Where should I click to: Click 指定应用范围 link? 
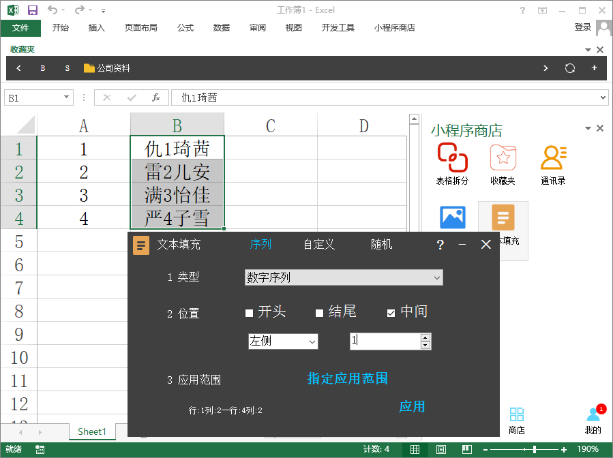pyautogui.click(x=348, y=378)
